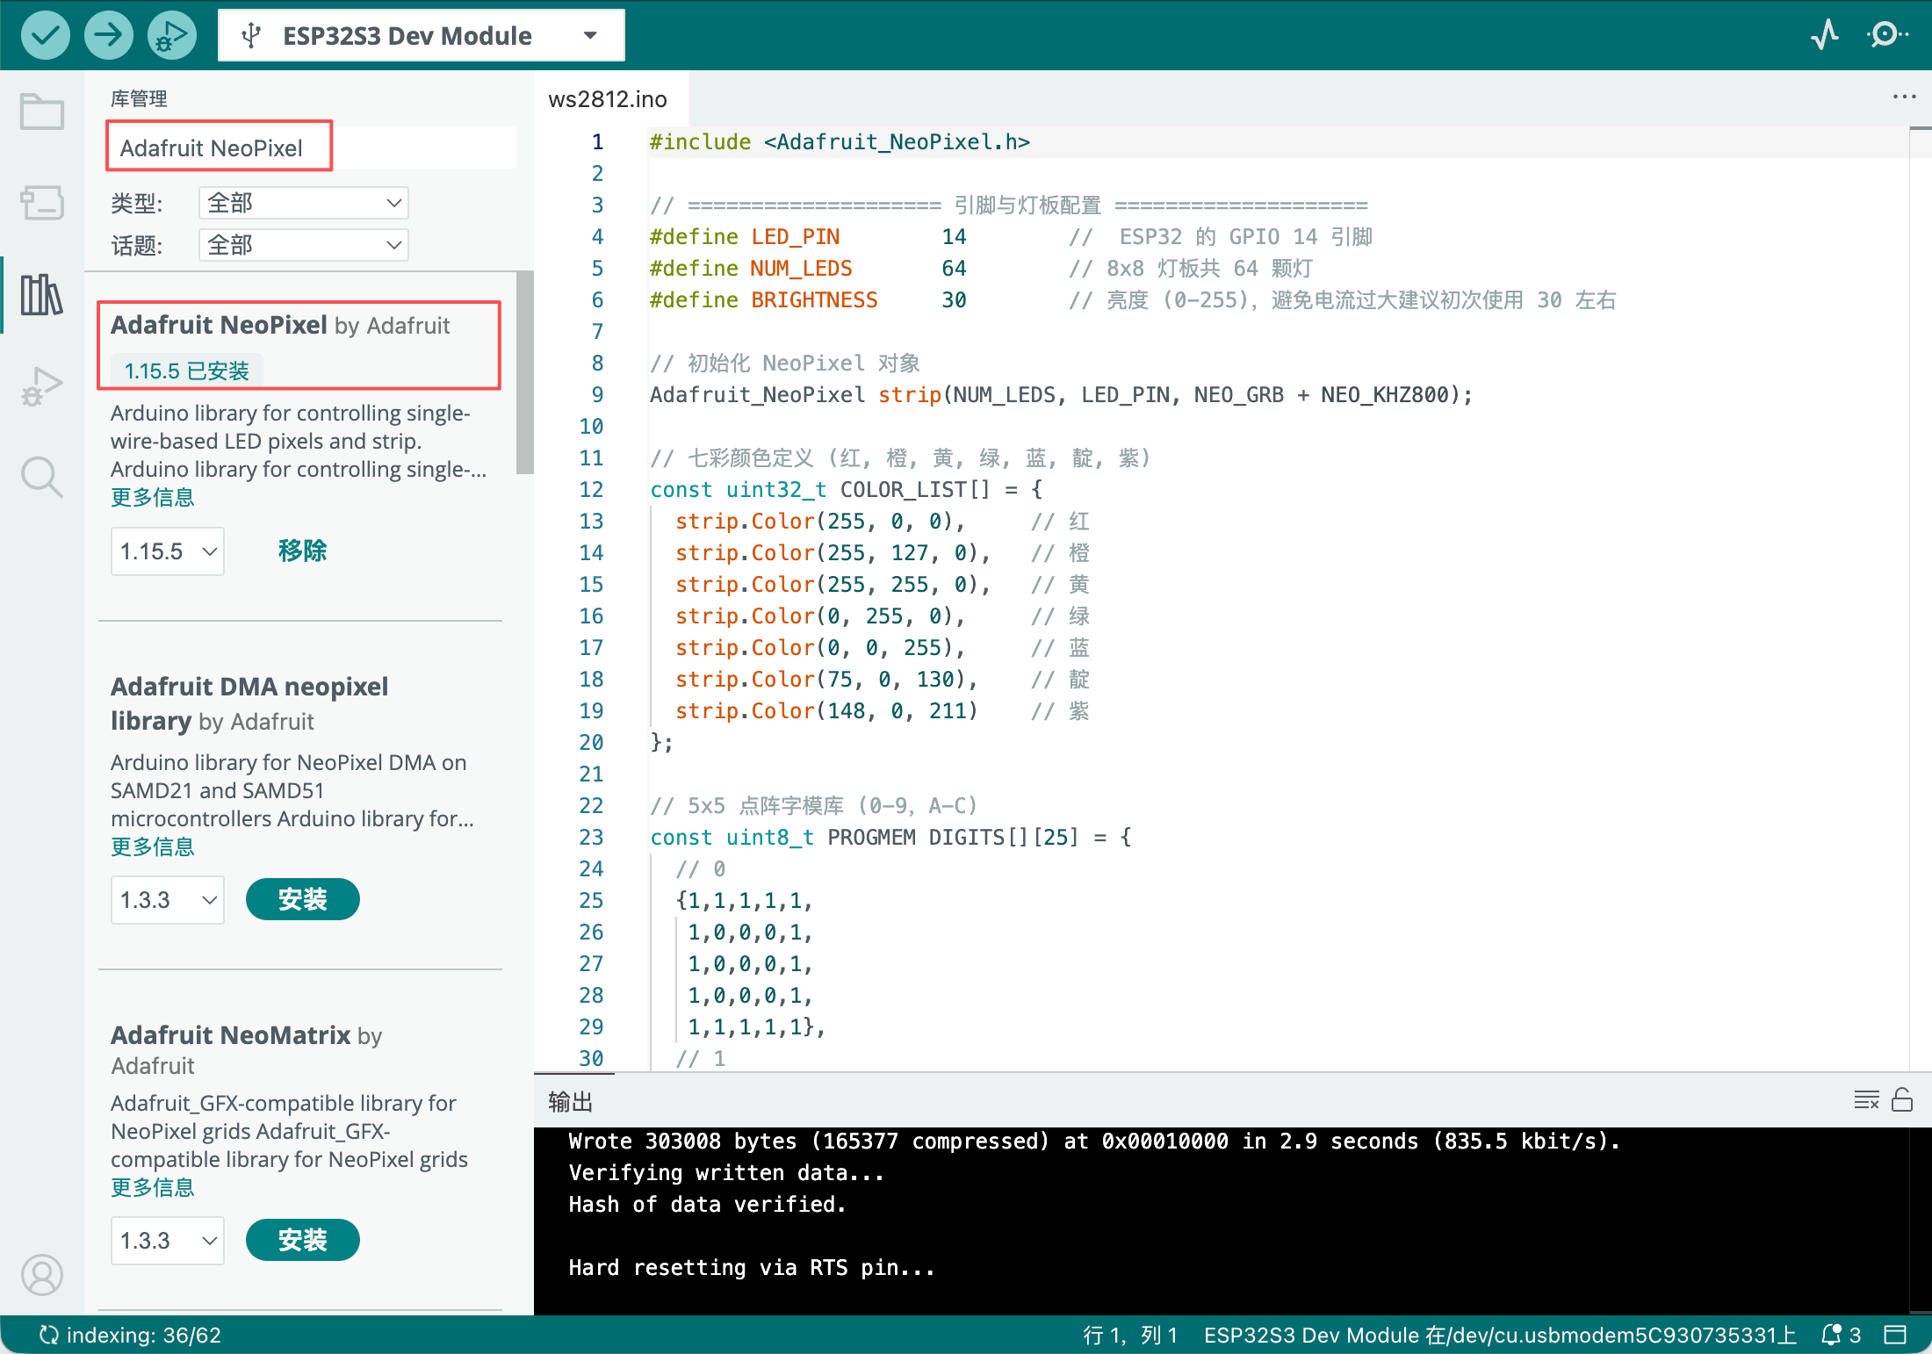Click the #define BRIGHTNESS line
This screenshot has width=1932, height=1354.
(1133, 300)
